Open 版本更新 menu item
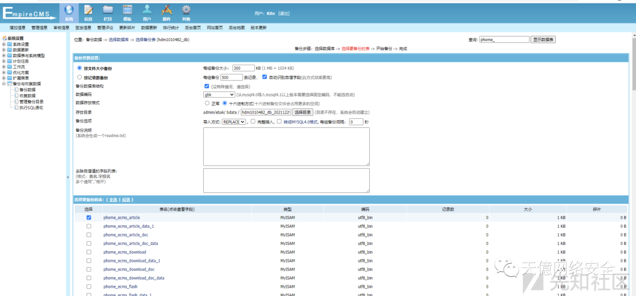The height and width of the screenshot is (296, 636). tap(259, 28)
